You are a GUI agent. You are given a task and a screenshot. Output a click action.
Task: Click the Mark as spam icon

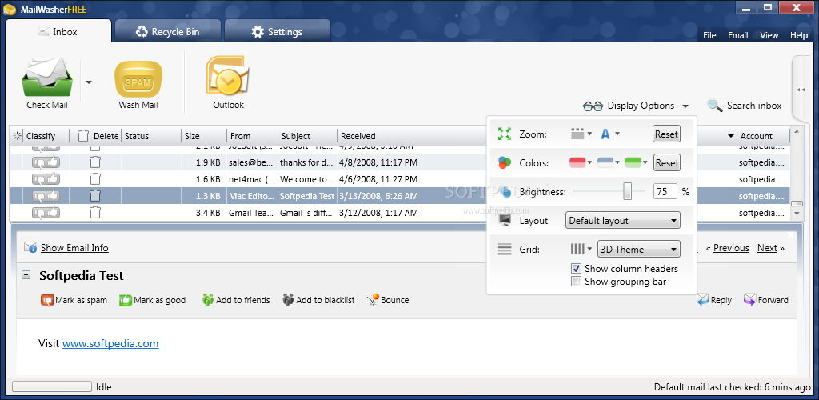(46, 300)
